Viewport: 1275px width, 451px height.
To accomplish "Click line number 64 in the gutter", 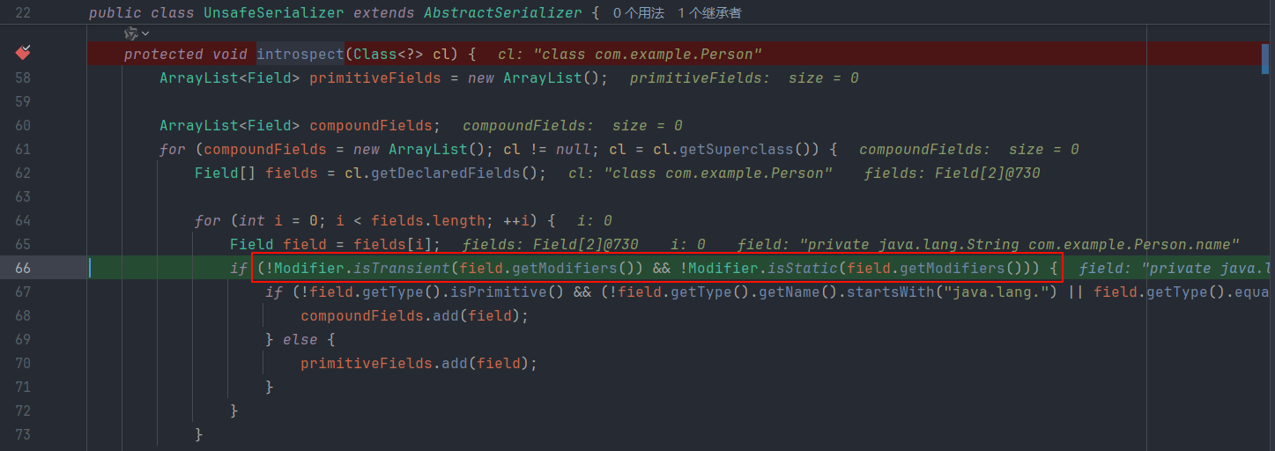I will (23, 220).
